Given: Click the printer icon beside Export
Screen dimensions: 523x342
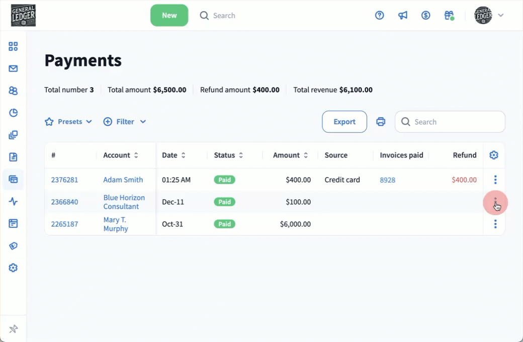Looking at the screenshot, I should pos(381,122).
